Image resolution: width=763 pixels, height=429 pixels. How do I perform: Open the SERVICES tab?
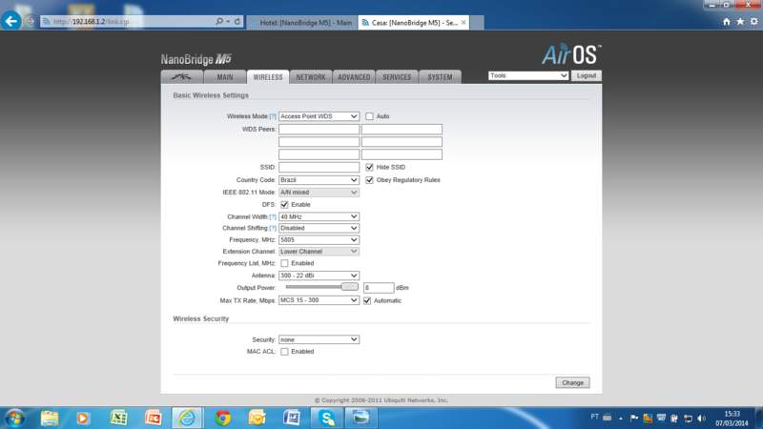[397, 77]
